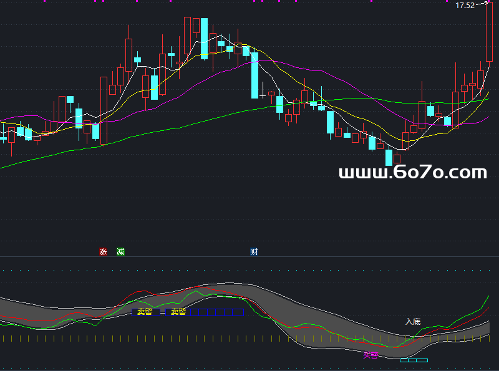Screen dimensions: 499x371
Task: Click the red 涨 marker icon
Action: [x=104, y=252]
